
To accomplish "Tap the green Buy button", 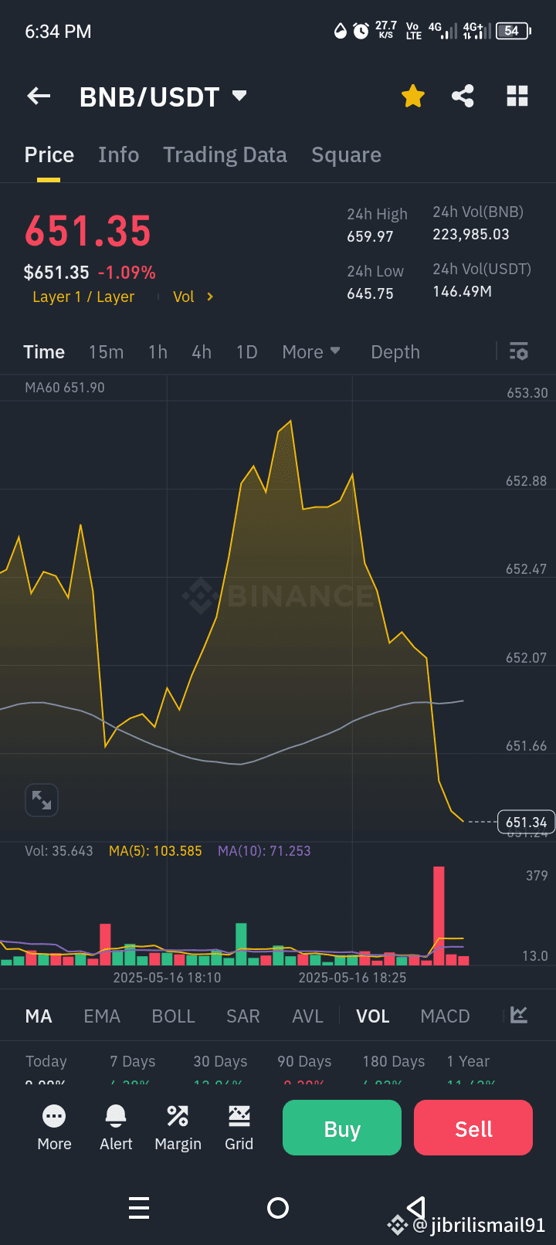I will tap(342, 1128).
